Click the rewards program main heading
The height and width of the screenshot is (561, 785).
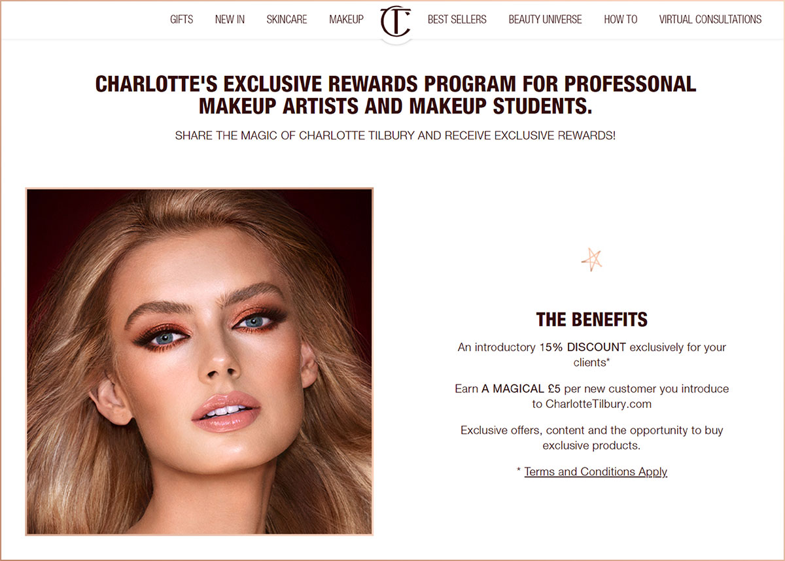point(396,94)
